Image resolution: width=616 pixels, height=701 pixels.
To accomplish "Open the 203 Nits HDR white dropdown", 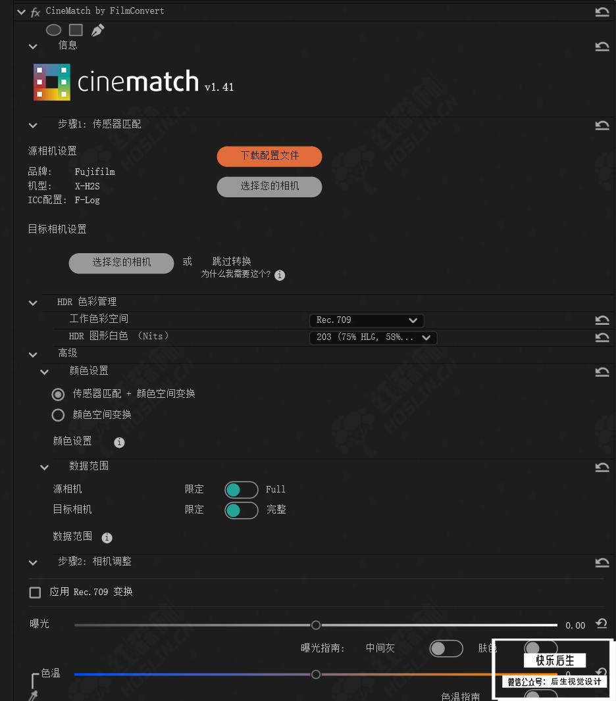I will pyautogui.click(x=373, y=337).
